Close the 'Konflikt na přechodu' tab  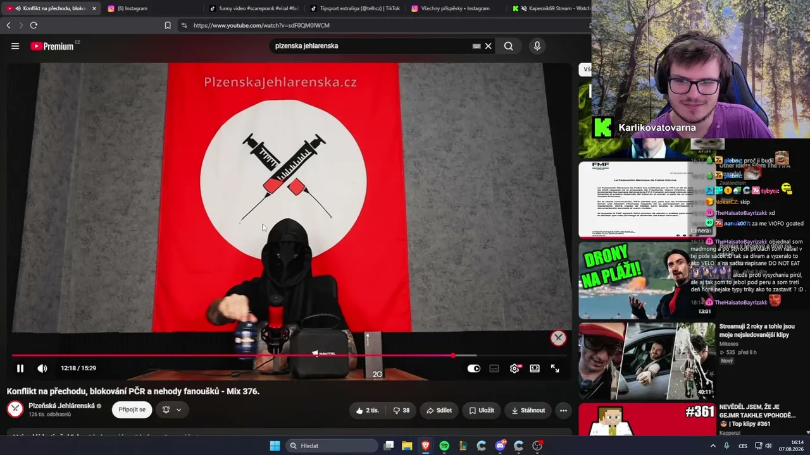pyautogui.click(x=94, y=8)
